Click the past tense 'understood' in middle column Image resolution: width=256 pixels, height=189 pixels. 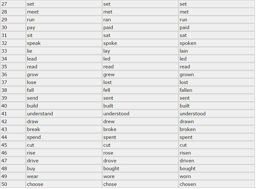point(116,114)
